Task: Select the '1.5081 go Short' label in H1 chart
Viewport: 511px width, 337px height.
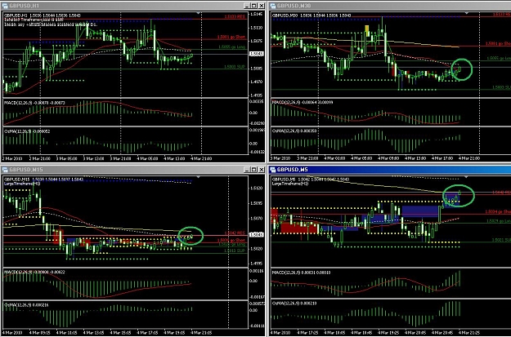Action: pyautogui.click(x=231, y=37)
